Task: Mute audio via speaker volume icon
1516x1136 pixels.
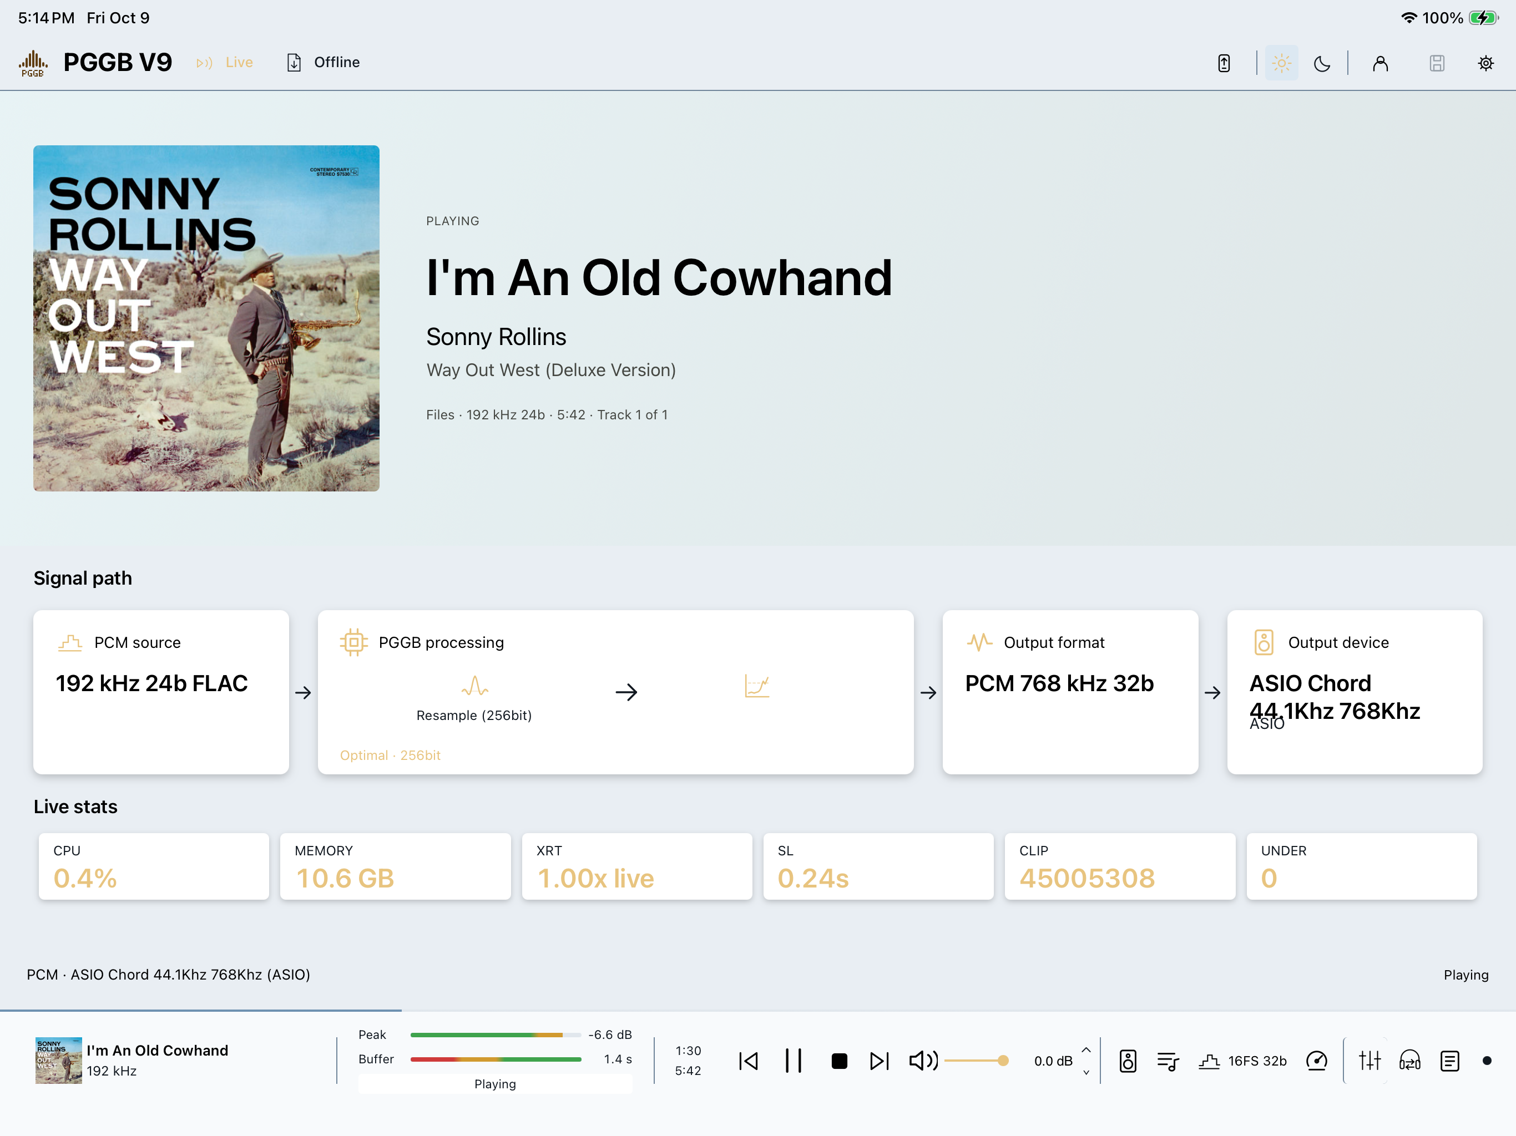Action: 923,1061
